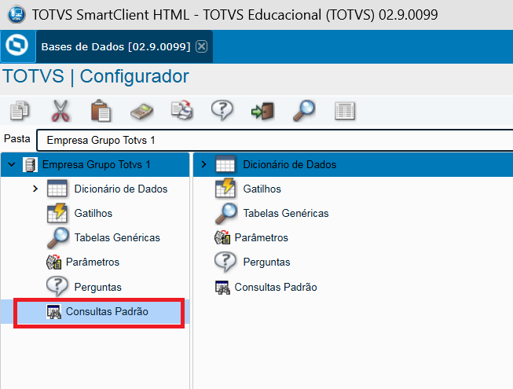
Task: Click the SmartClient HTML window title icon
Action: [x=16, y=15]
